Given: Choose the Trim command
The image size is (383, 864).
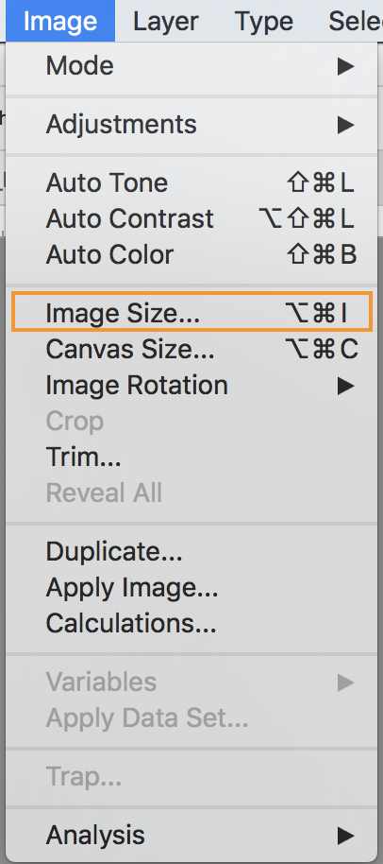Looking at the screenshot, I should [x=191, y=458].
